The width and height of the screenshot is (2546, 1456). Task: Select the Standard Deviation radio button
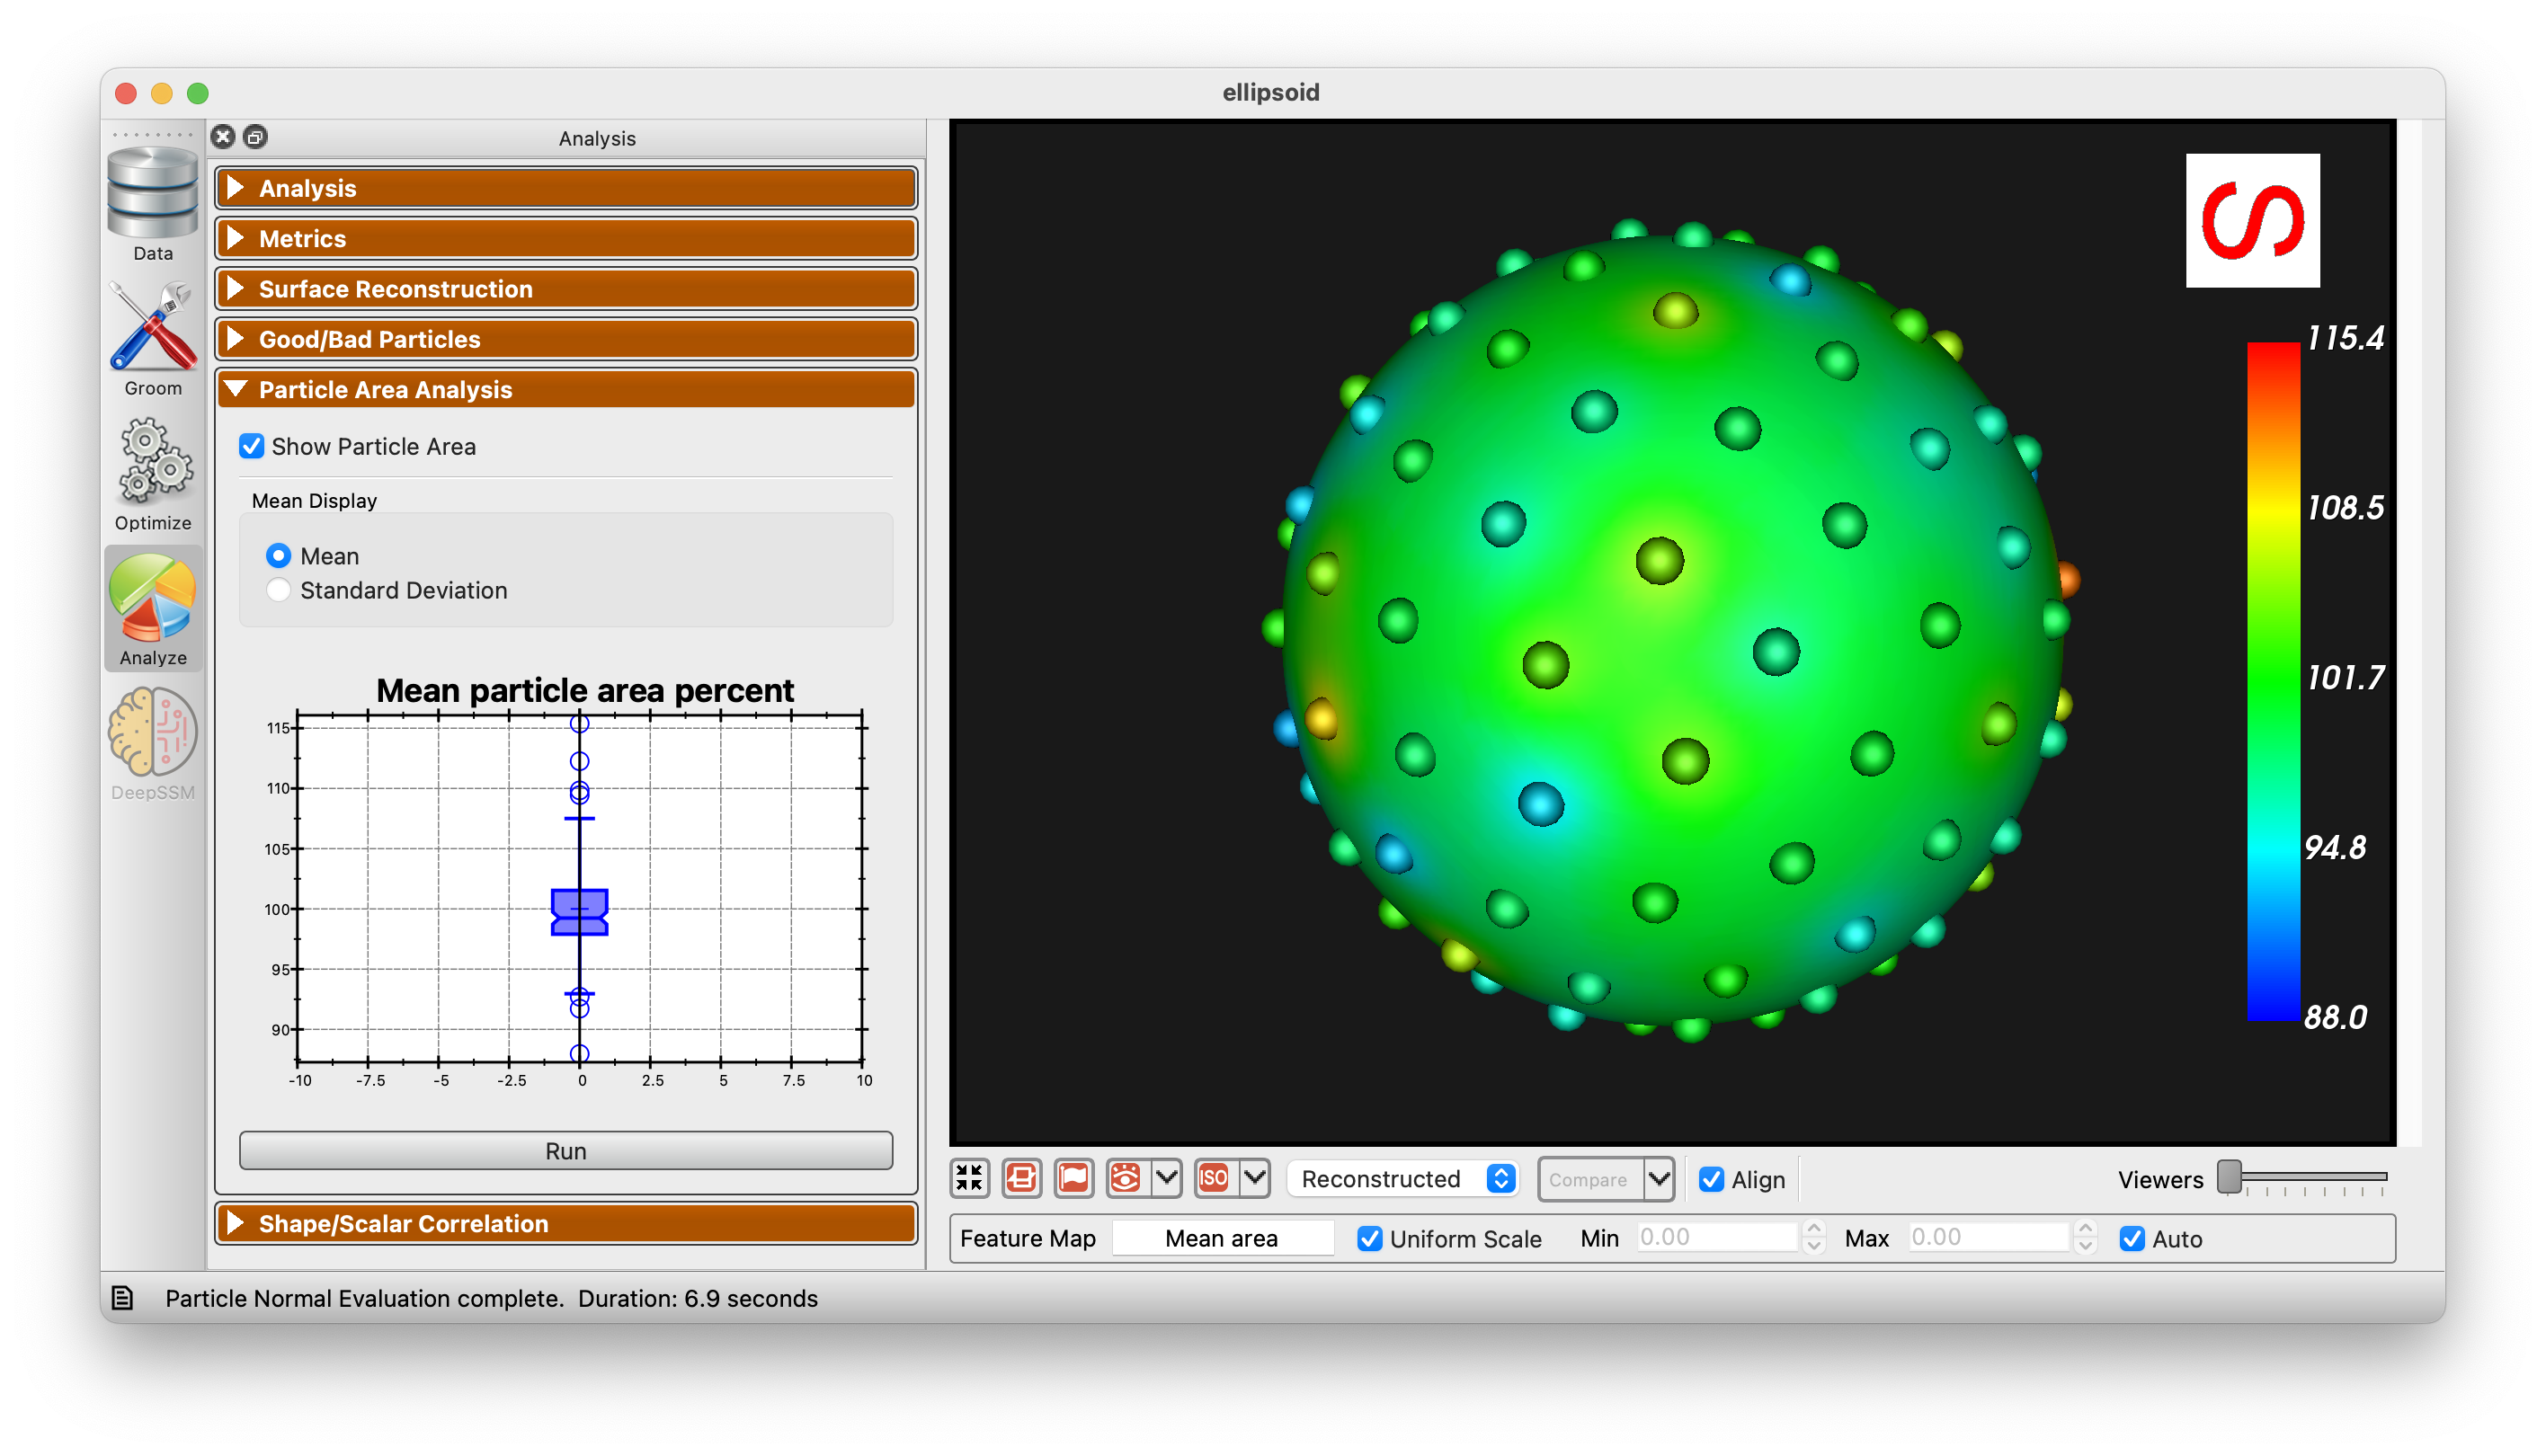tap(279, 590)
